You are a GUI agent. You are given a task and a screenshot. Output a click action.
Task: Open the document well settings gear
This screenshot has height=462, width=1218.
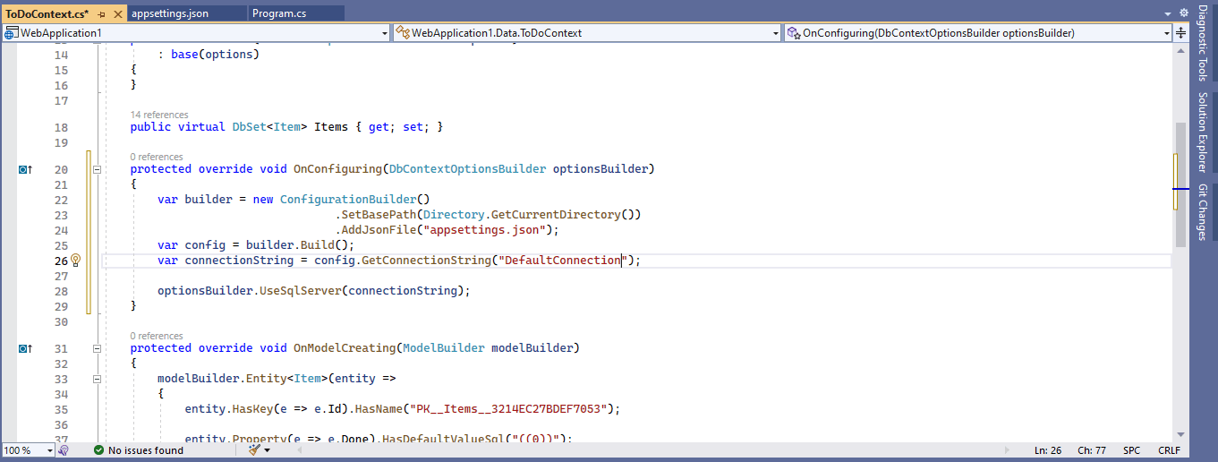(1183, 13)
